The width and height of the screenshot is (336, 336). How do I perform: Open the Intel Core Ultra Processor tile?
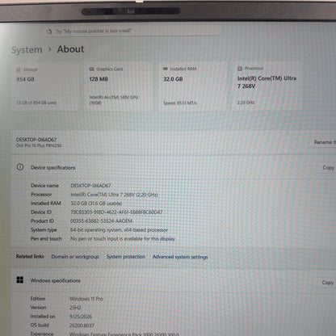coord(267,86)
